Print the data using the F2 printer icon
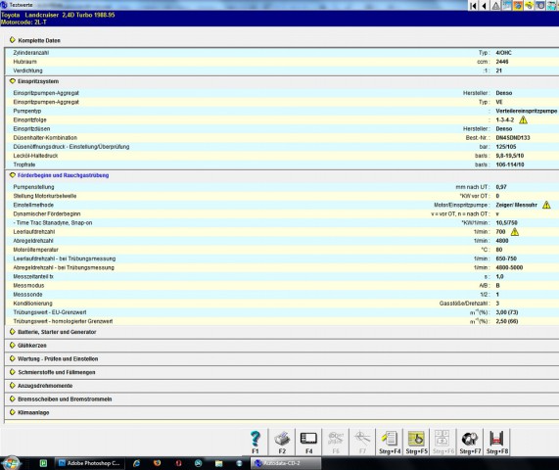The image size is (559, 470). coord(282,443)
